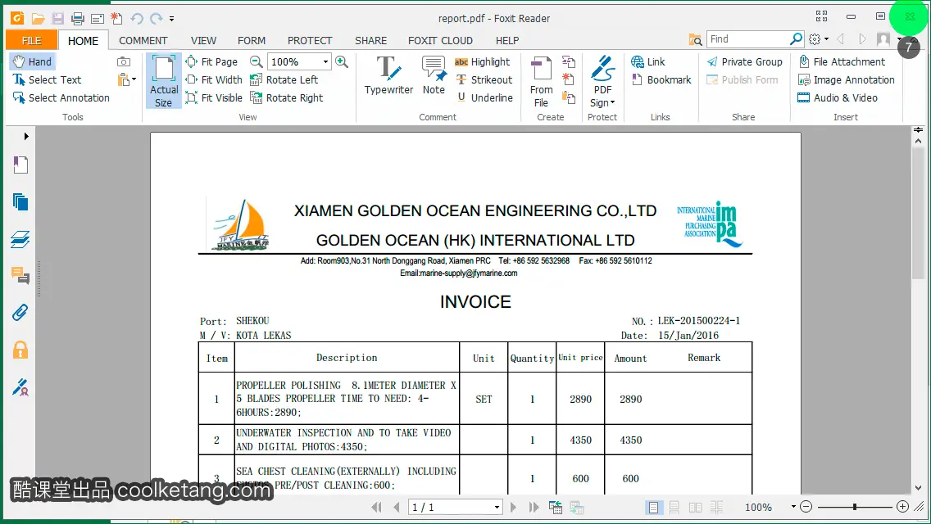Print the document from quick-access toolbar
Viewport: 931px width, 524px height.
coord(77,19)
